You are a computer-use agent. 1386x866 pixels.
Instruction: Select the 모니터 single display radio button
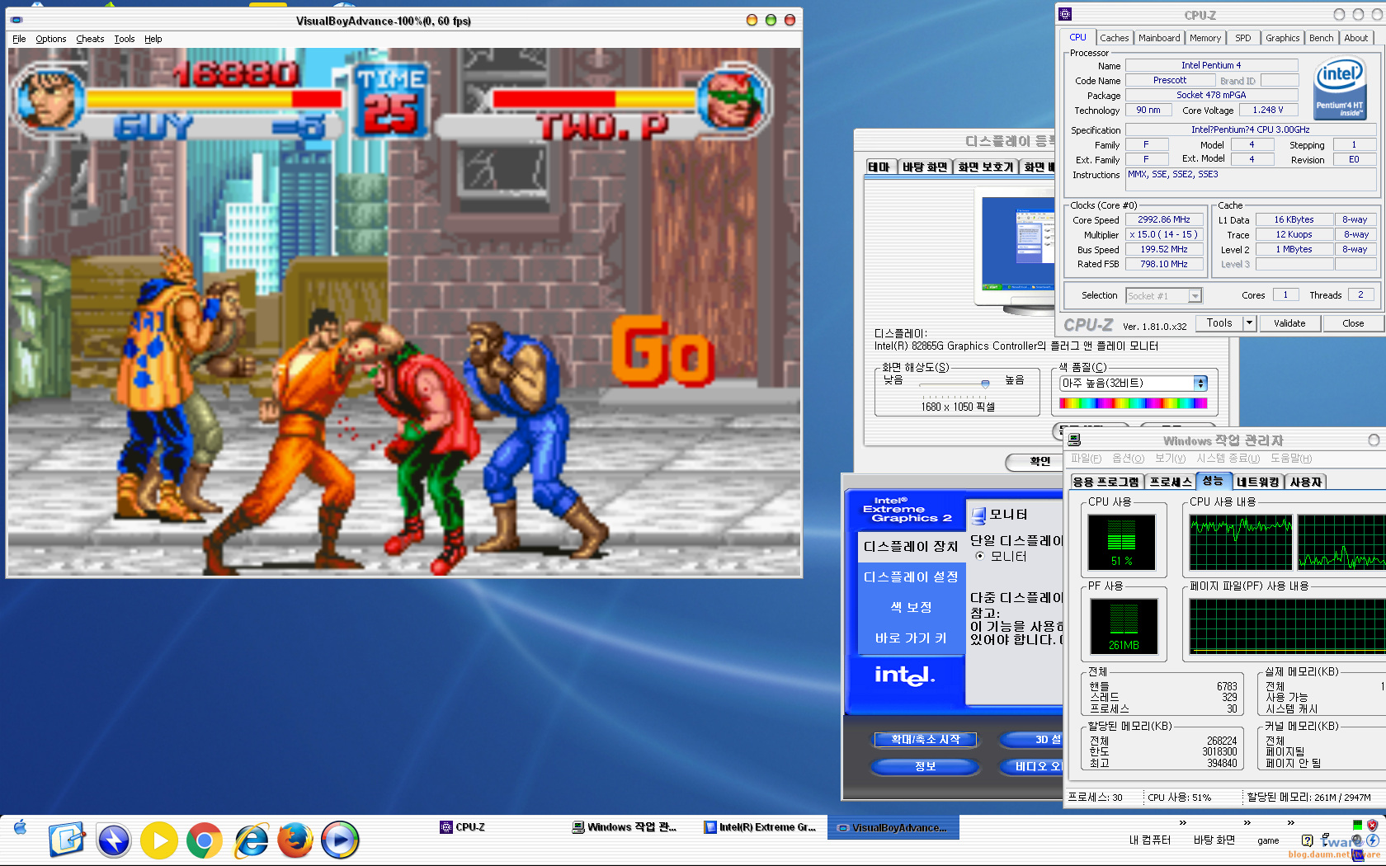tap(980, 556)
